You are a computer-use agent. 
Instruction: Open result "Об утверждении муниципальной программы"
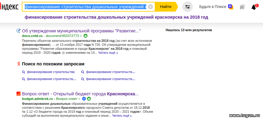coord(81,31)
